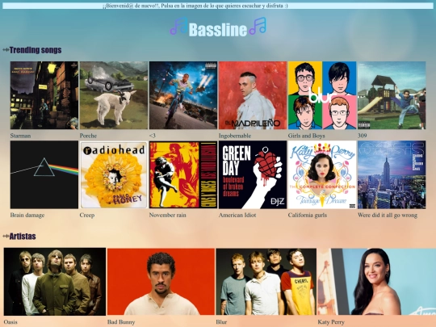Click the Girls and Boys caption
Image resolution: width=436 pixels, height=327 pixels.
[307, 136]
